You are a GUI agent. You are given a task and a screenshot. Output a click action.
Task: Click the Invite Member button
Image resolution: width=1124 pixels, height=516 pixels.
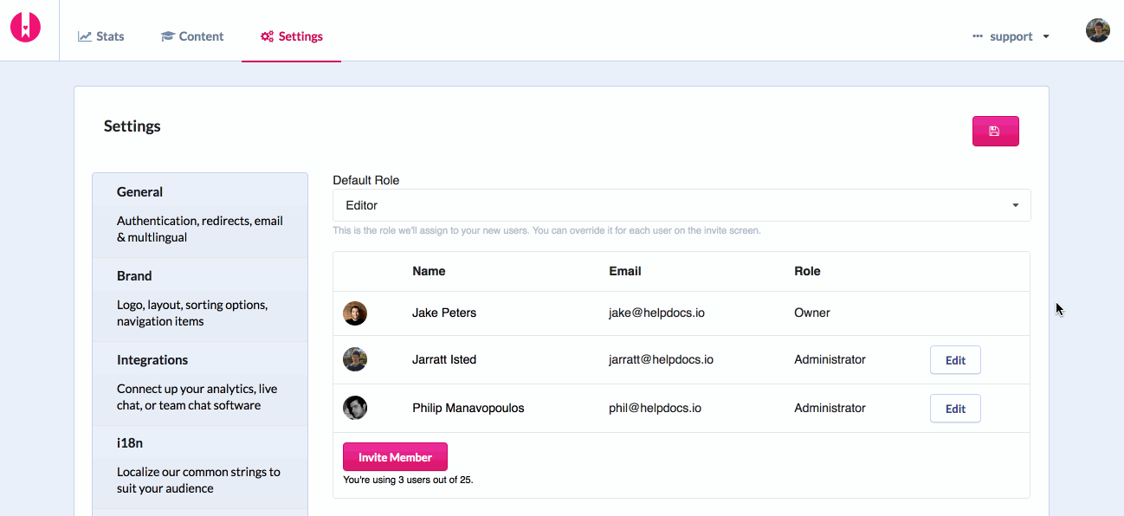pos(395,457)
